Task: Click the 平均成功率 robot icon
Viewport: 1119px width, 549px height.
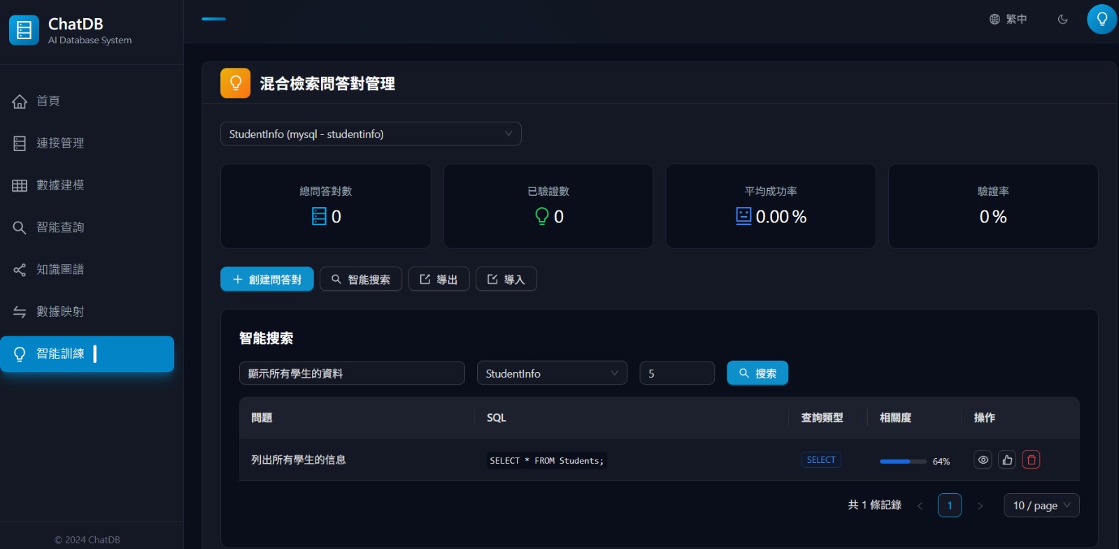Action: (x=743, y=216)
